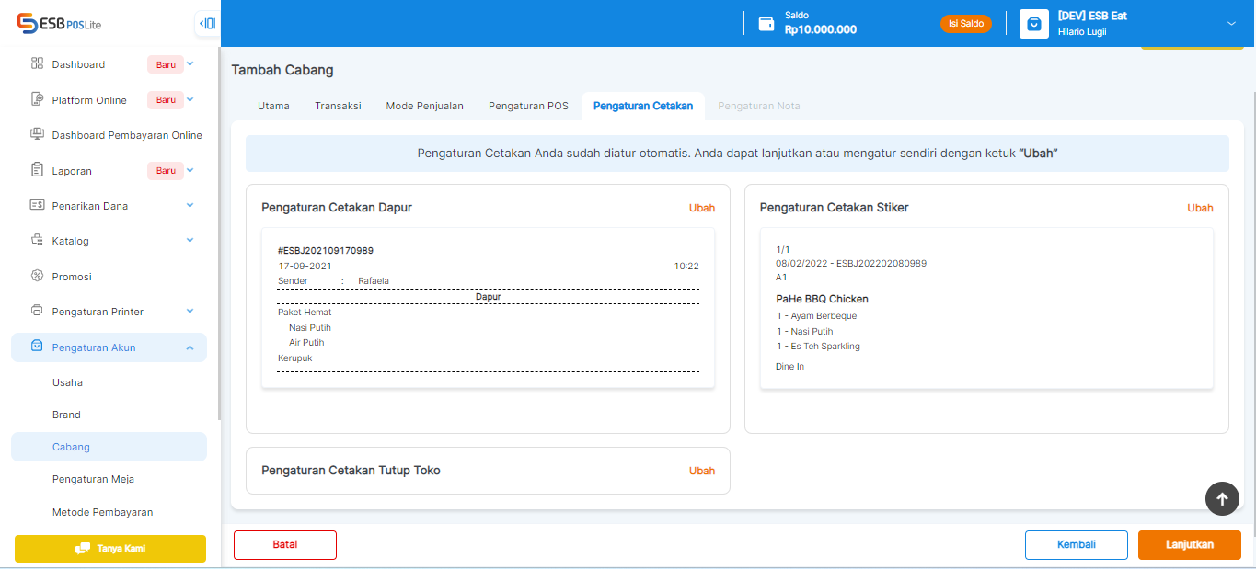
Task: Click the Lanjutkan button
Action: coord(1190,545)
